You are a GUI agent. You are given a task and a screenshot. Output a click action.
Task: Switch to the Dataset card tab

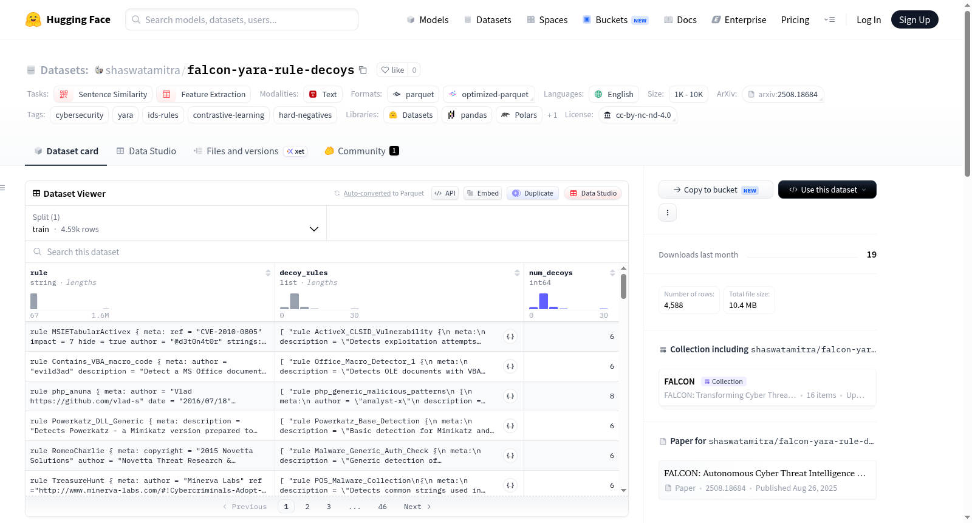(x=66, y=151)
